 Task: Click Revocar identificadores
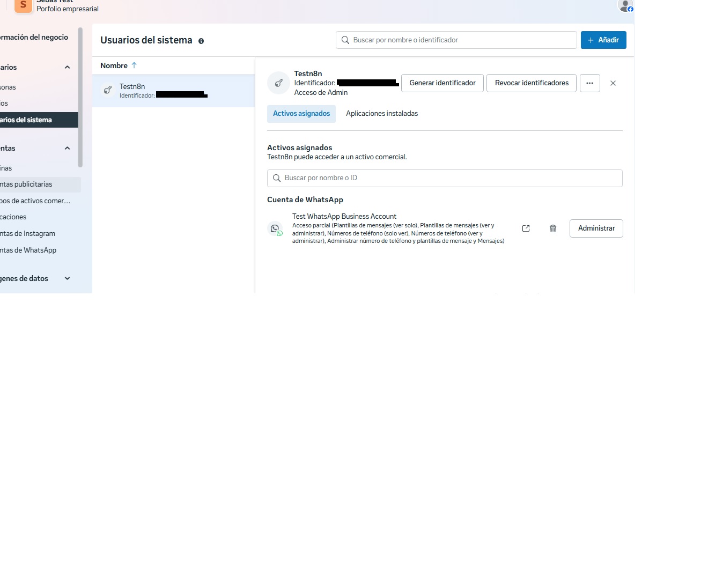[x=532, y=83]
